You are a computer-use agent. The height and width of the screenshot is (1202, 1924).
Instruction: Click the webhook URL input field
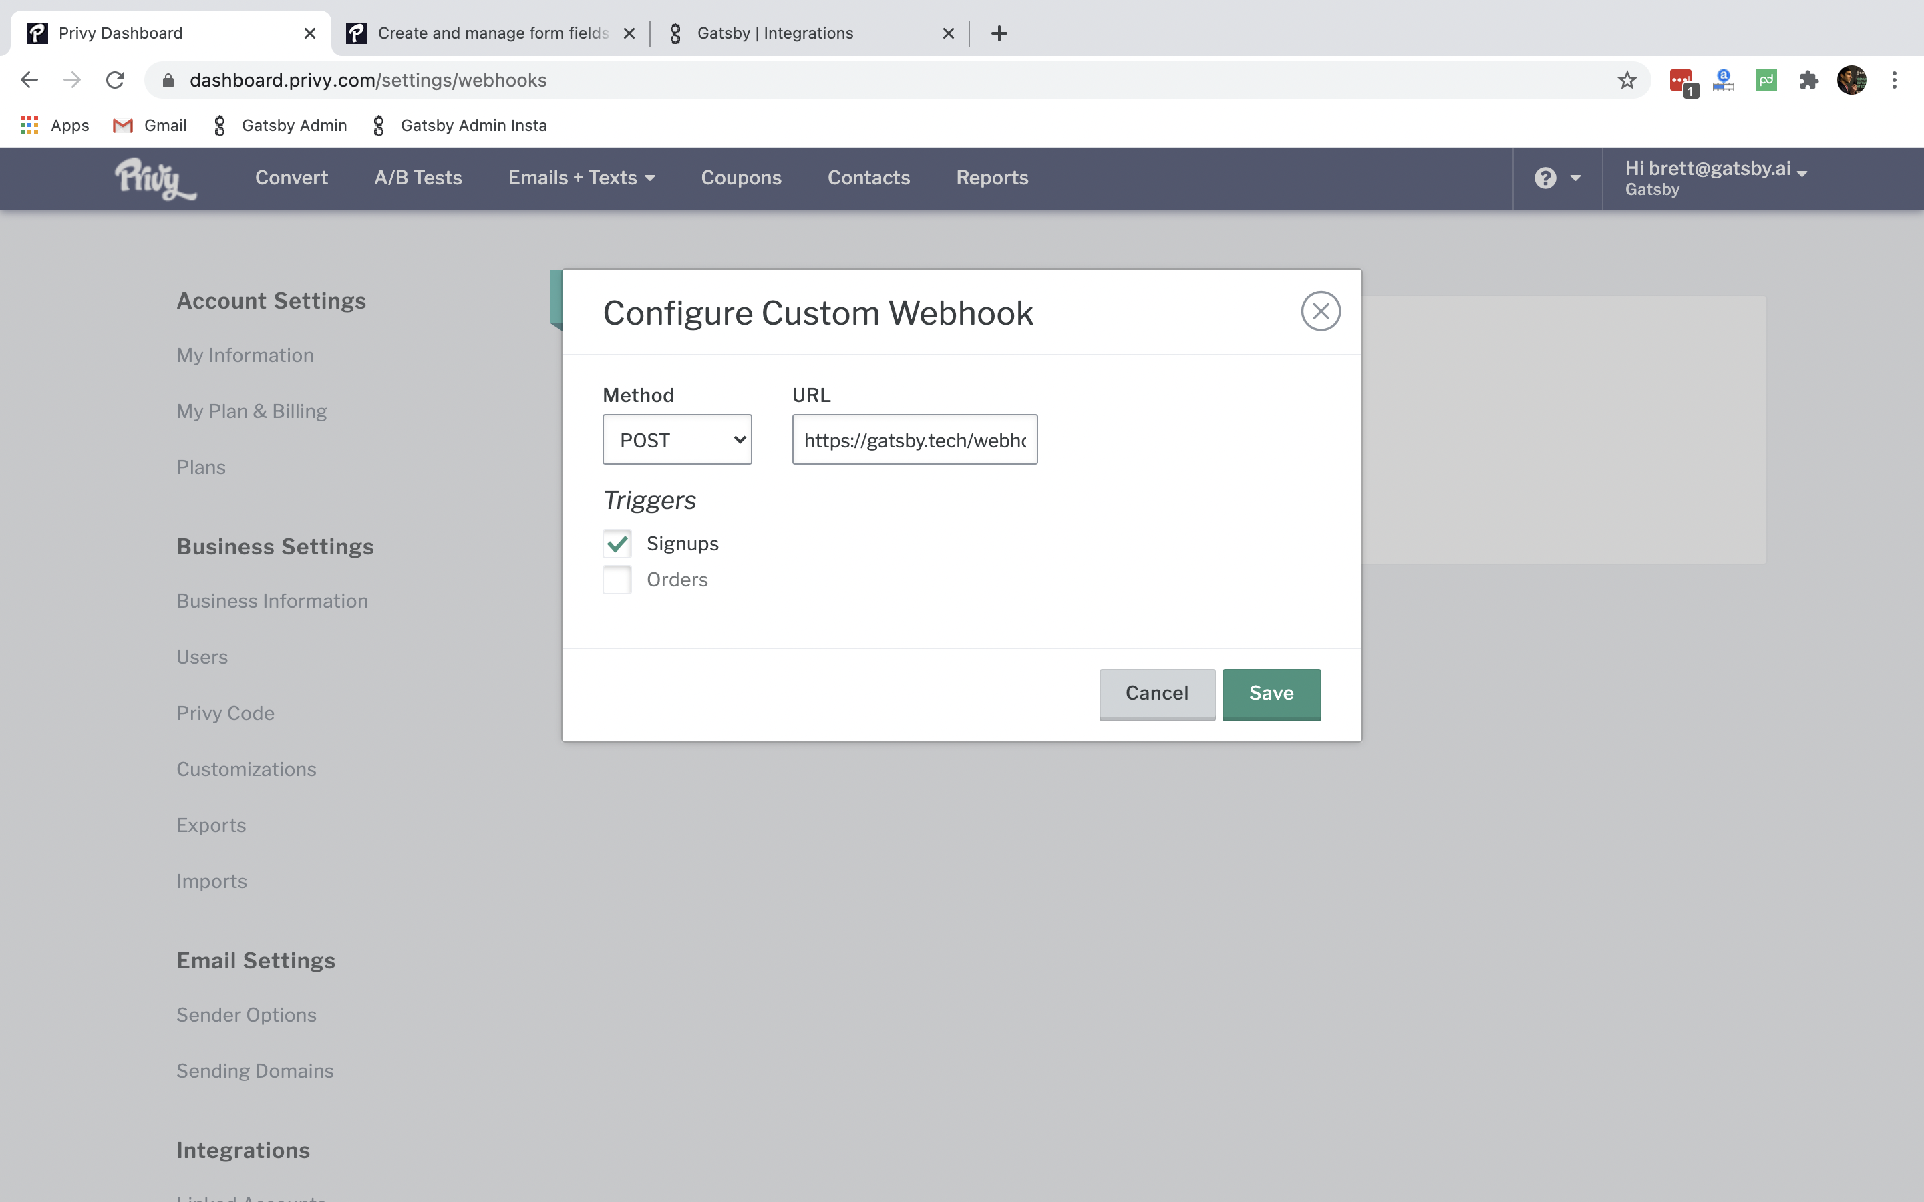[x=915, y=439]
